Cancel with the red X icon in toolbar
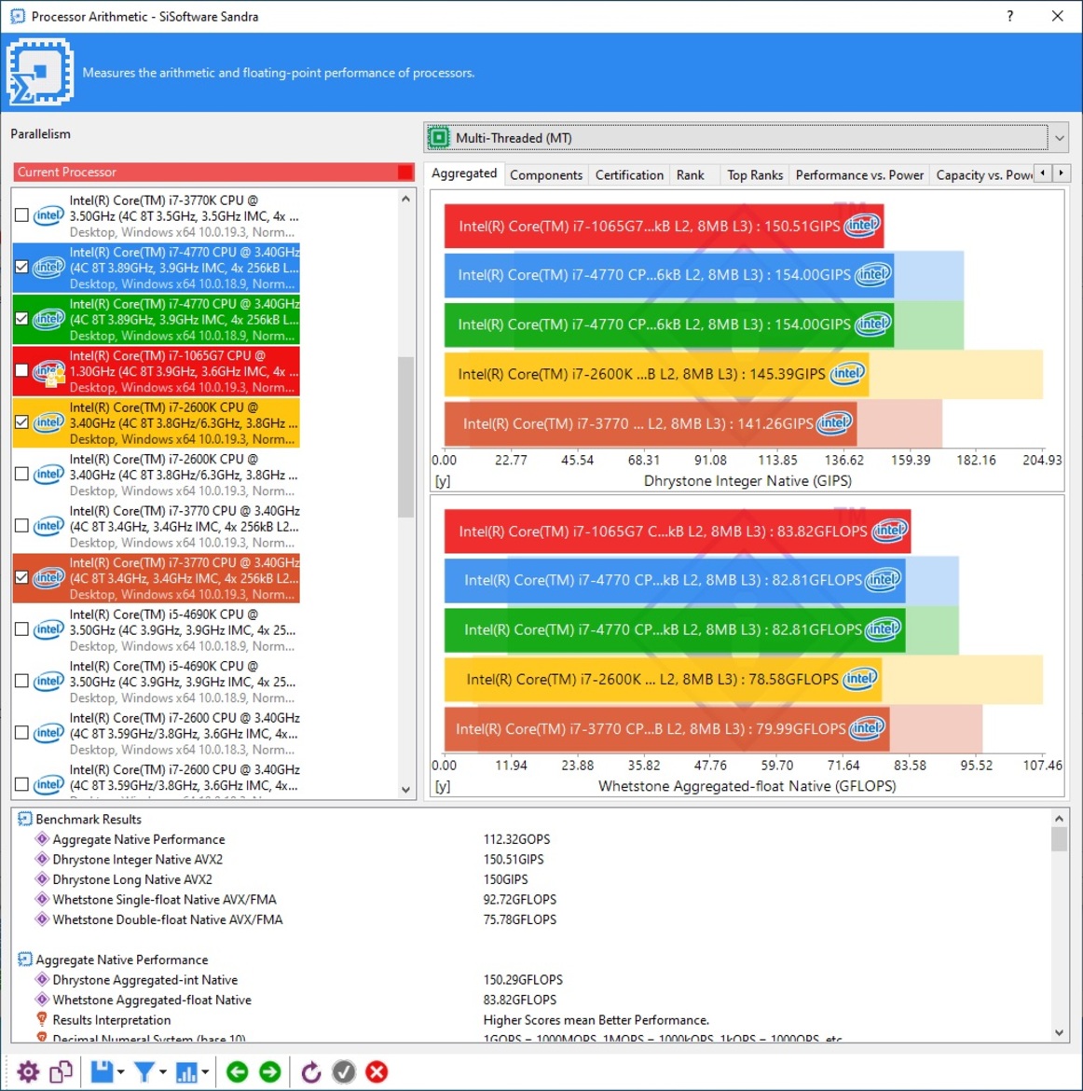Screen dimensions: 1083x1091 click(377, 1071)
